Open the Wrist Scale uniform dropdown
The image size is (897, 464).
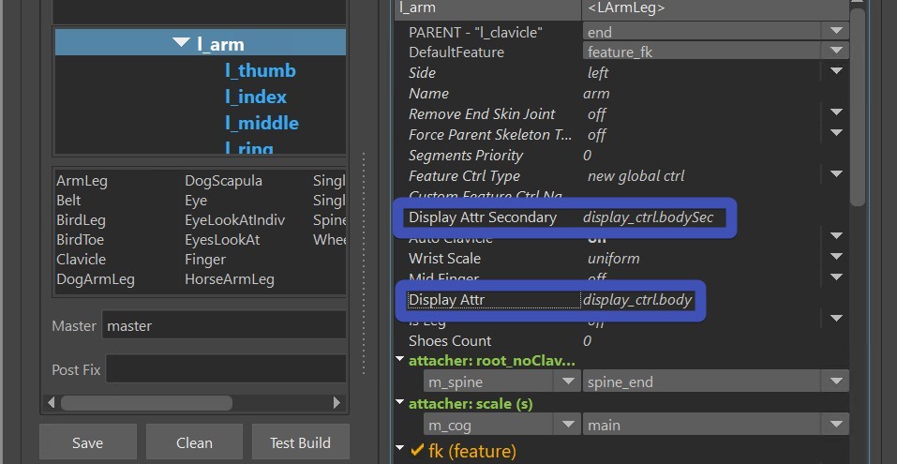pos(836,256)
